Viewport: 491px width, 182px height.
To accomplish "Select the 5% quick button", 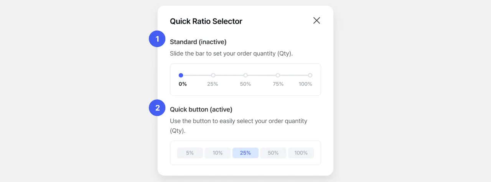I will [x=190, y=153].
